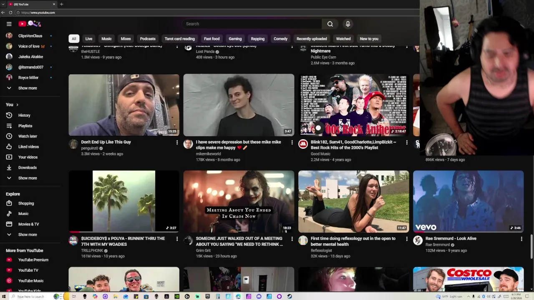534x300 pixels.
Task: Expand Explore section Show more
Action: pyautogui.click(x=28, y=235)
